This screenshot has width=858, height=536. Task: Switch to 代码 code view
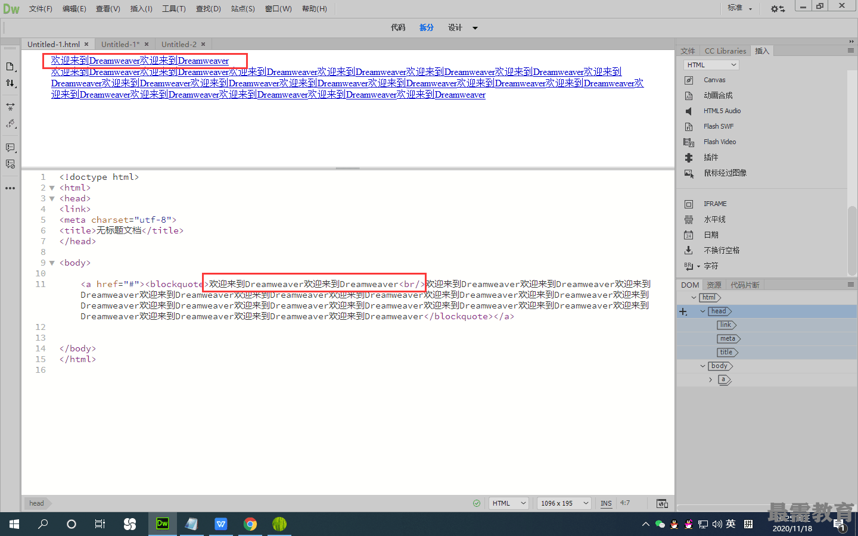(398, 27)
